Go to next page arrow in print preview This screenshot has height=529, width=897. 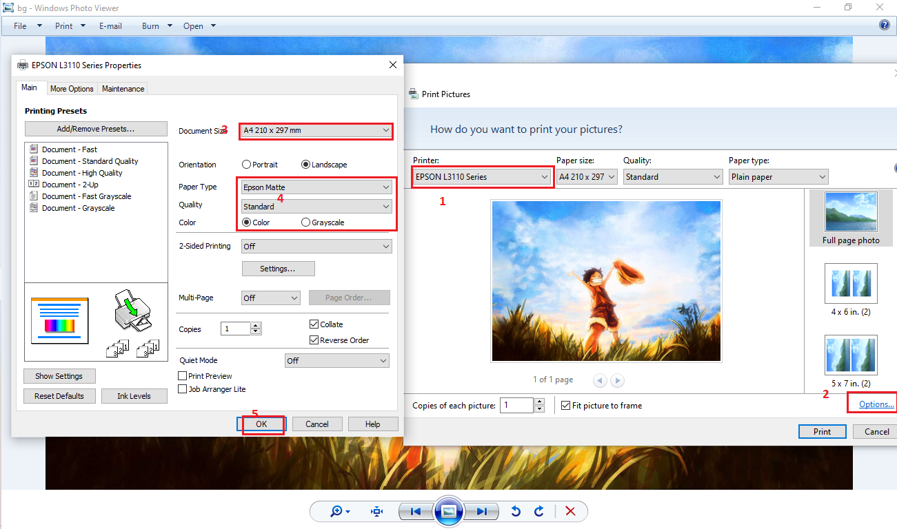[x=617, y=380]
